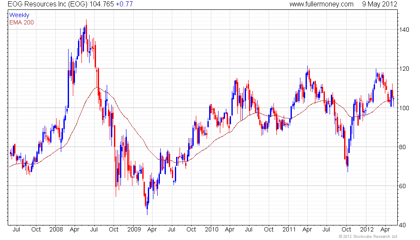The image size is (420, 240).
Task: Click the 2011 year label on time axis
Action: (x=289, y=230)
